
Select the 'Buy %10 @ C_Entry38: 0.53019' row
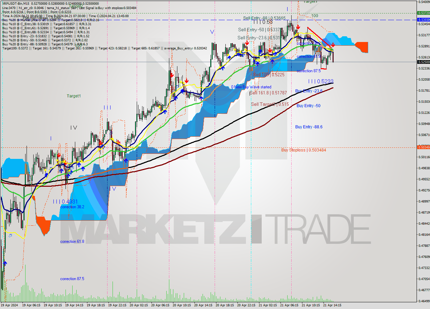click(x=47, y=24)
